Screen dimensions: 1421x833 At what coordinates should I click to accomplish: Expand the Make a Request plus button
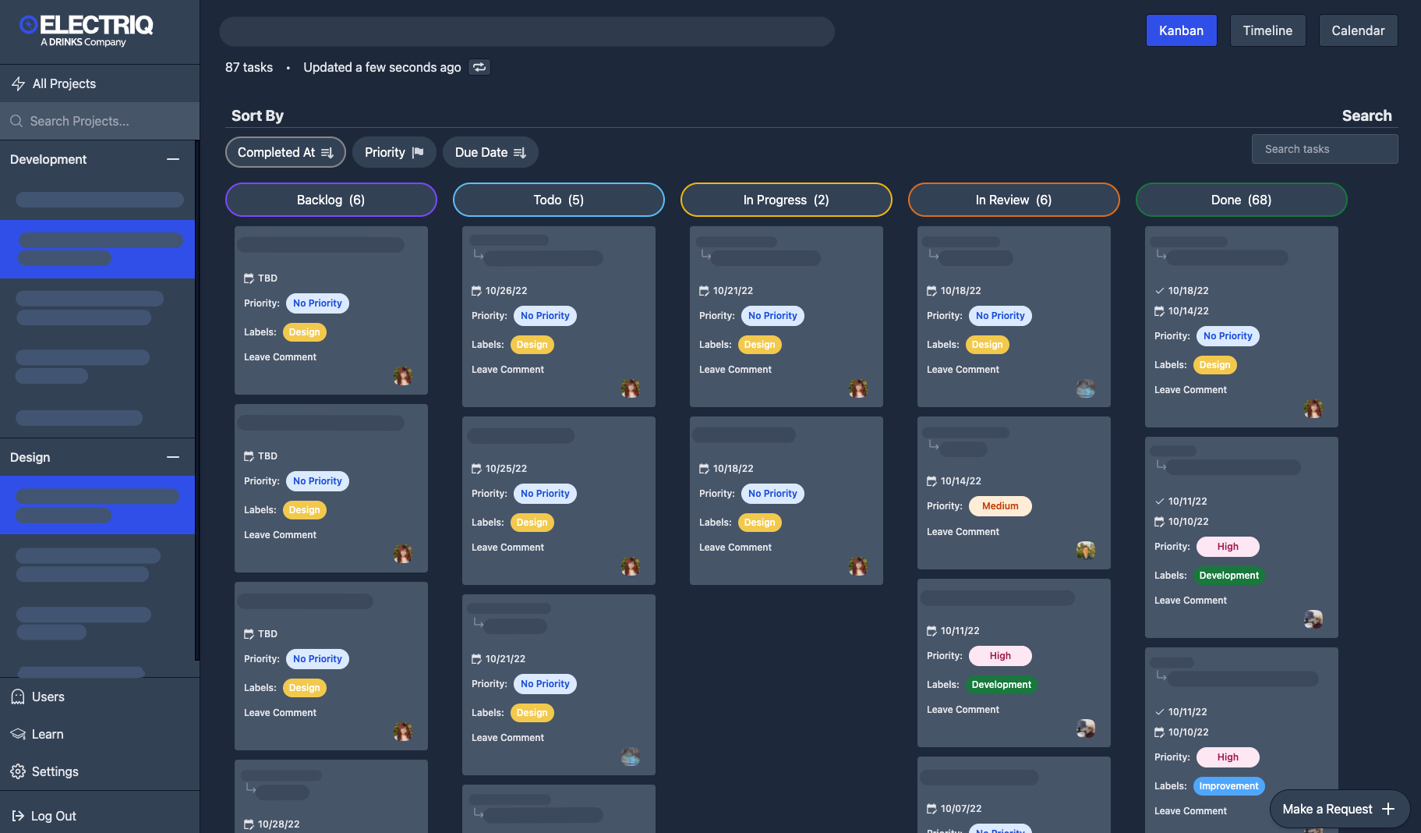(1388, 809)
